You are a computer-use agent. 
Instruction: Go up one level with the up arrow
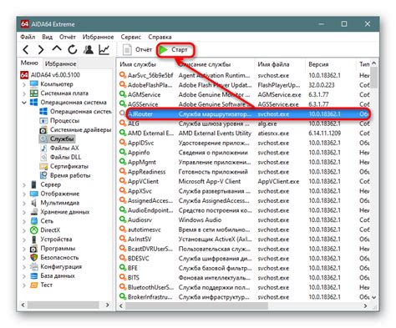click(57, 48)
